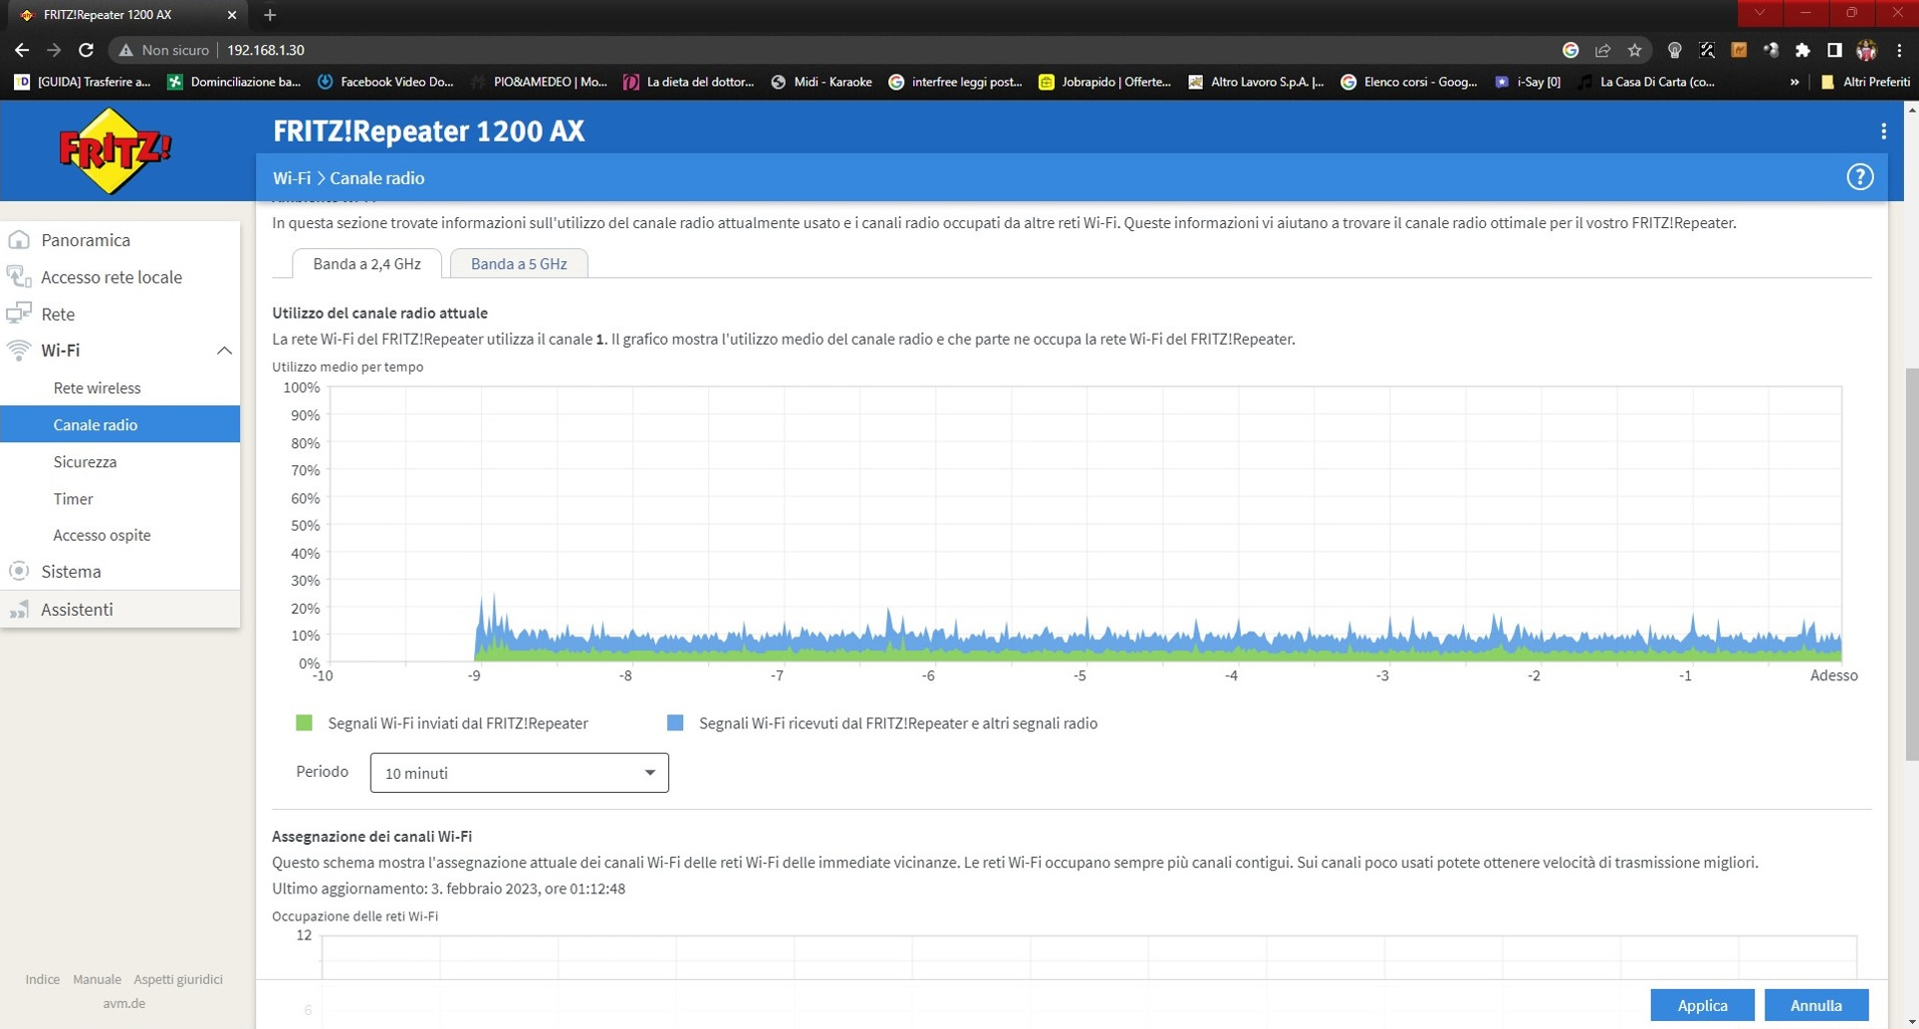This screenshot has height=1029, width=1919.
Task: Open the Altro Lavoro S.p.A. bookmark
Action: click(1257, 82)
